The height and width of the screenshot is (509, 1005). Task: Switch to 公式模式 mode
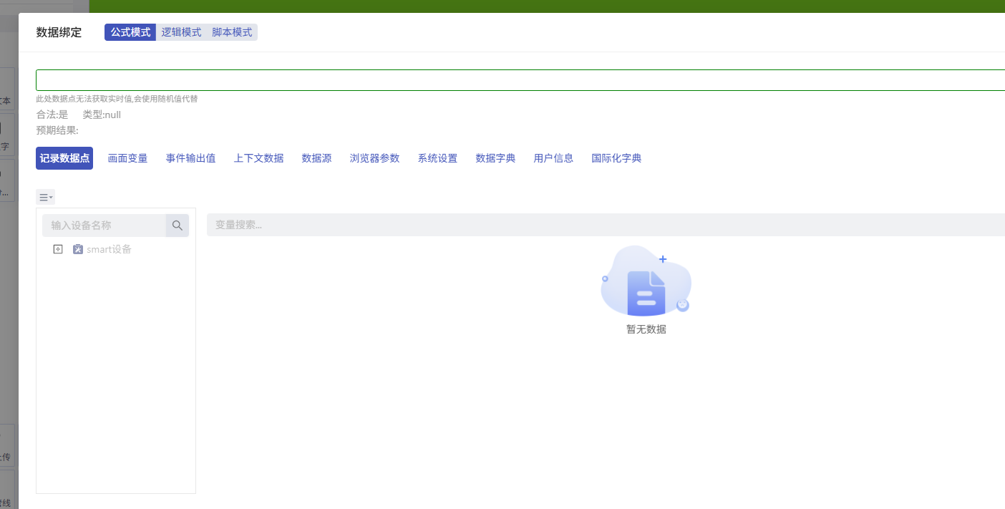[130, 32]
